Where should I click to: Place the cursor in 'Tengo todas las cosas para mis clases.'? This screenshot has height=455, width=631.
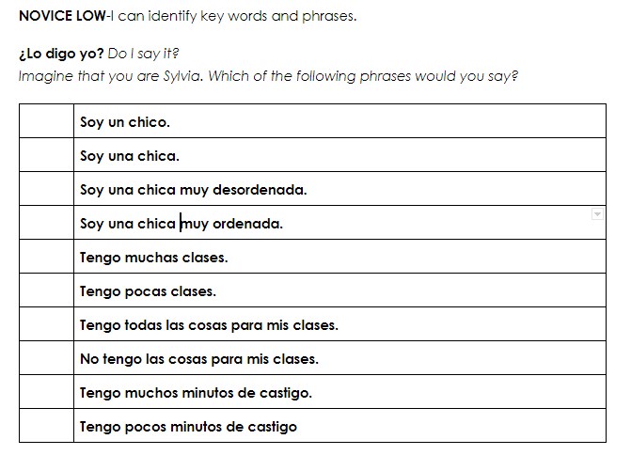(x=209, y=325)
